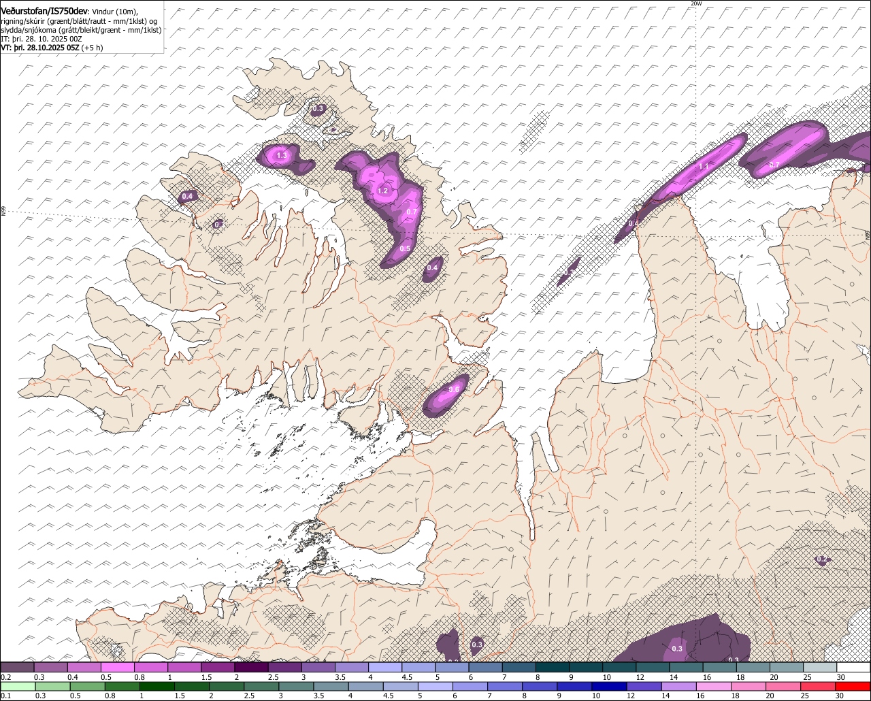Select darkest green lower legend swatch for 1–1.5
This screenshot has height=701, width=871.
pos(157,687)
